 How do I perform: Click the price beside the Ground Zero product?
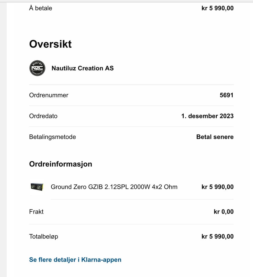click(x=217, y=187)
